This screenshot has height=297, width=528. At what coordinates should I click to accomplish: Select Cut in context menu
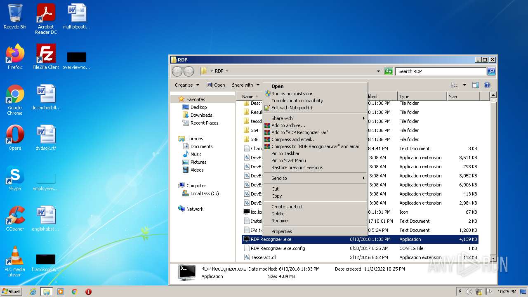click(315, 189)
